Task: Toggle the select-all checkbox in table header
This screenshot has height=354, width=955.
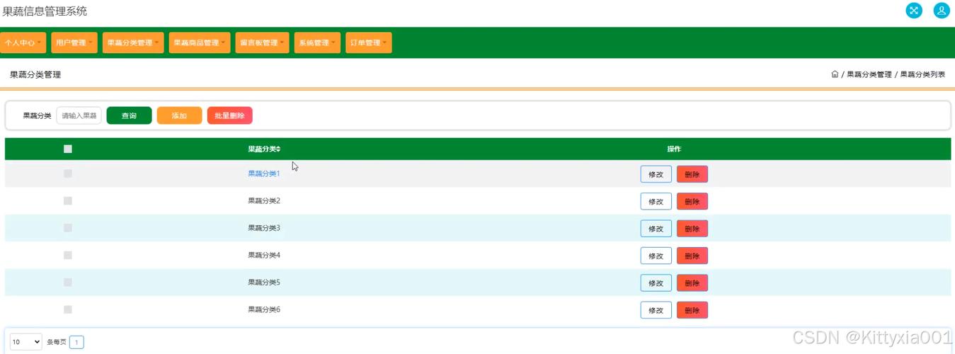Action: tap(68, 149)
